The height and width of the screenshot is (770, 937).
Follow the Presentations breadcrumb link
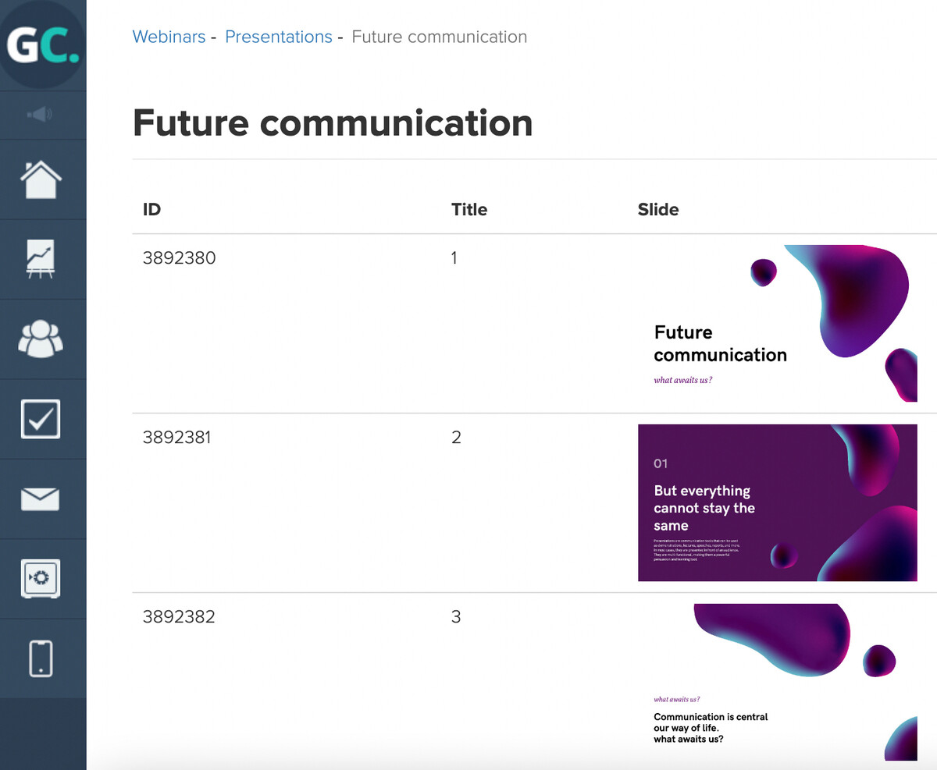(x=279, y=37)
